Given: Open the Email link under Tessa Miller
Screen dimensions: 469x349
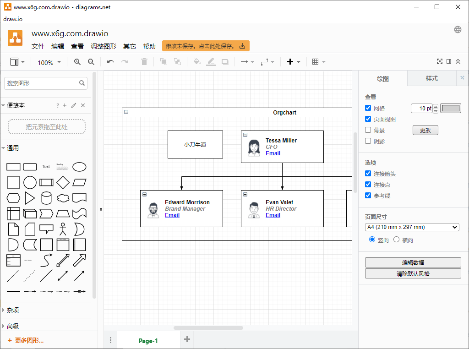Looking at the screenshot, I should pos(273,153).
